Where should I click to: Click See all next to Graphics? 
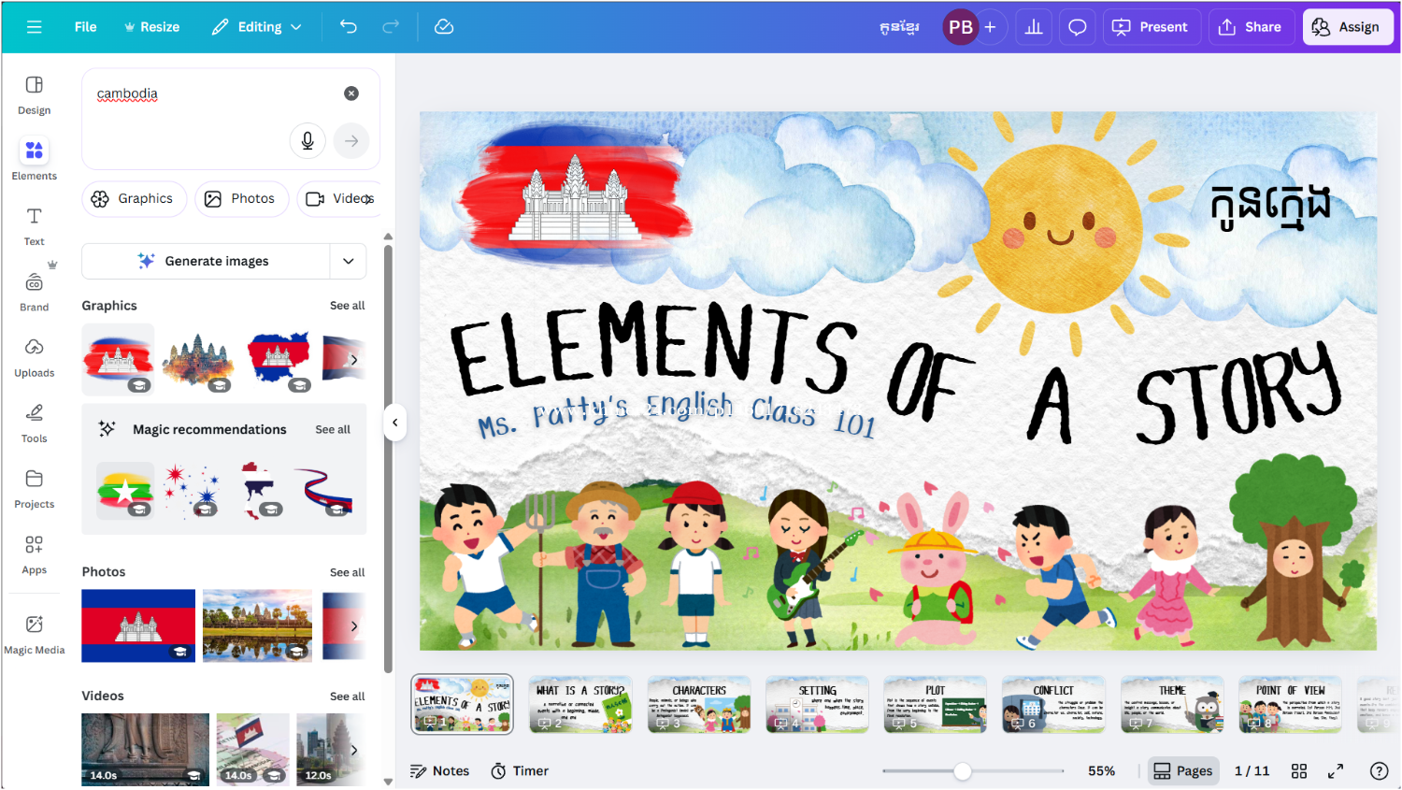pyautogui.click(x=347, y=306)
